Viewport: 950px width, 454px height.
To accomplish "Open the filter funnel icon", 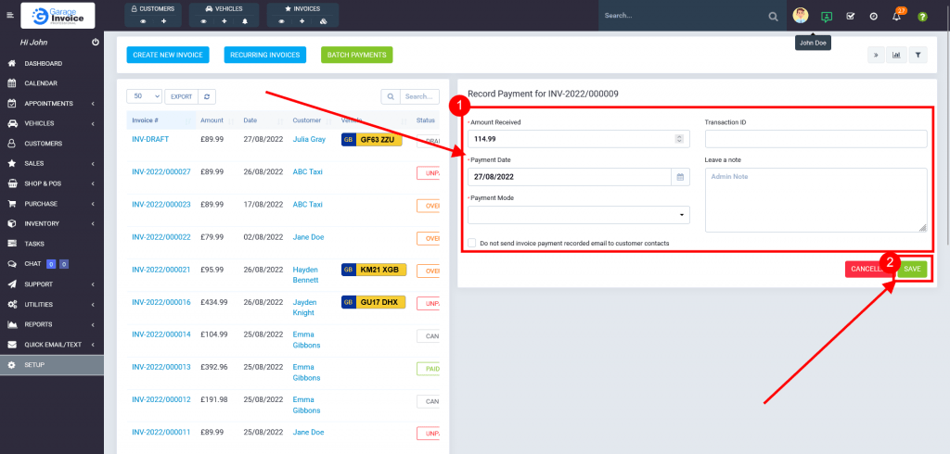I will [918, 55].
